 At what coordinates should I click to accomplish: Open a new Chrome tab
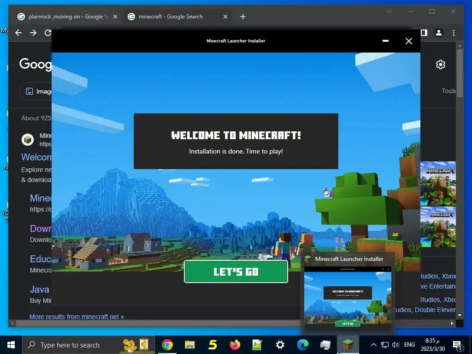click(x=243, y=17)
